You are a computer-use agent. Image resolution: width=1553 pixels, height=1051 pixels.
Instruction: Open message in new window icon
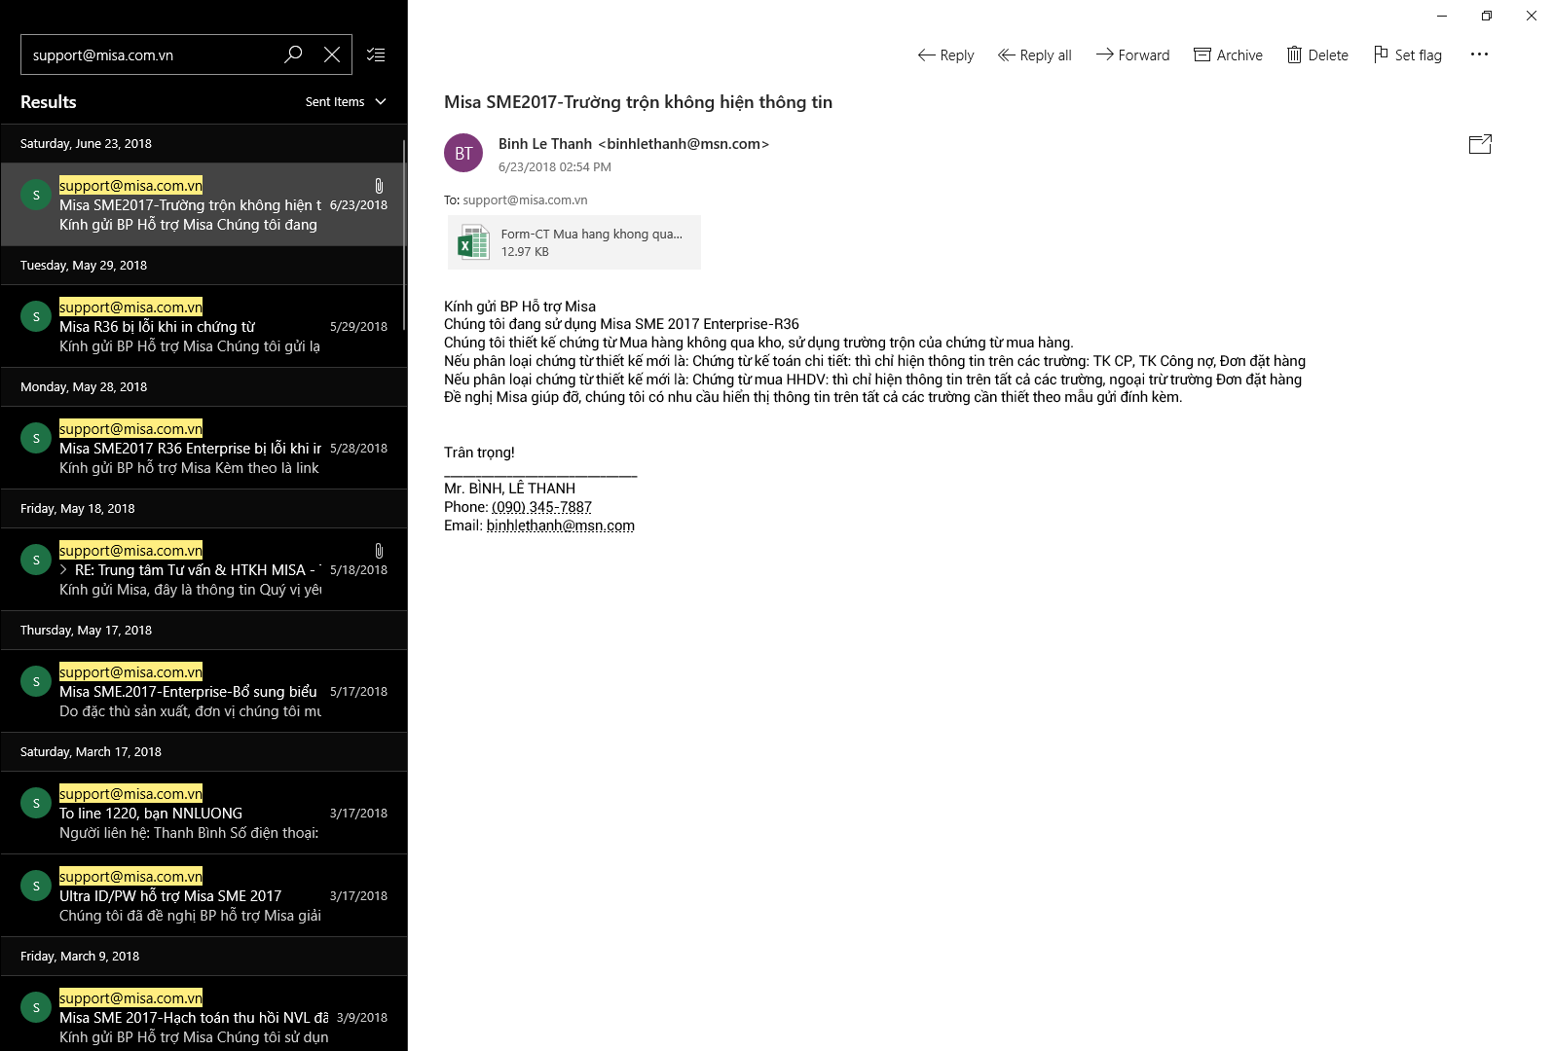point(1479,144)
